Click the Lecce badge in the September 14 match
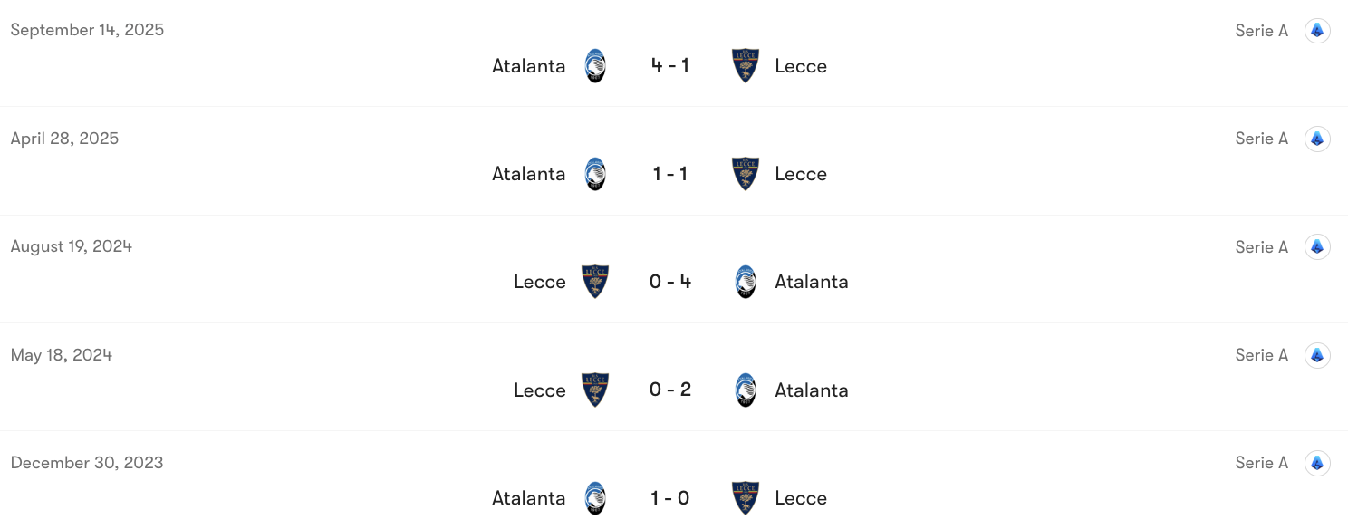The width and height of the screenshot is (1348, 529). (746, 65)
